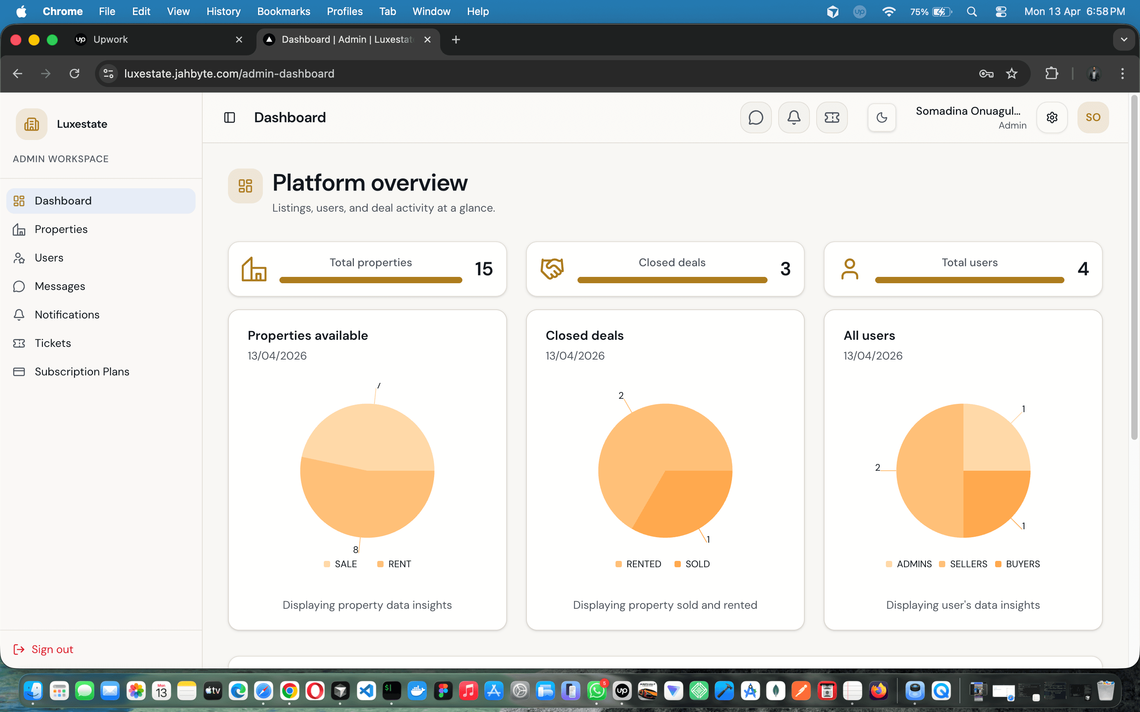Screen dimensions: 1140x712
Task: Open the tickets icon in the top bar
Action: pyautogui.click(x=831, y=117)
